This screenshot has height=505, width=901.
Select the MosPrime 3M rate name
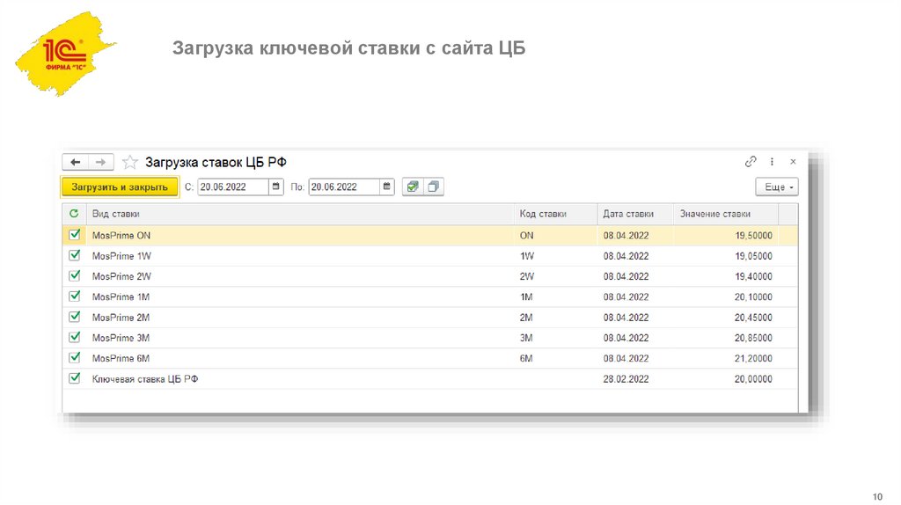121,338
